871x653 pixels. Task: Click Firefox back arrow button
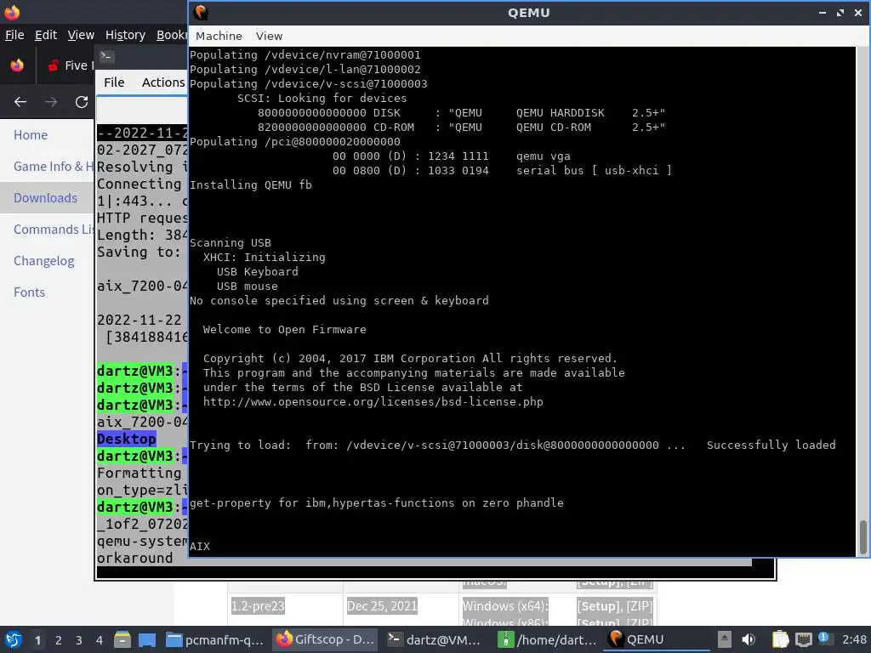tap(20, 102)
